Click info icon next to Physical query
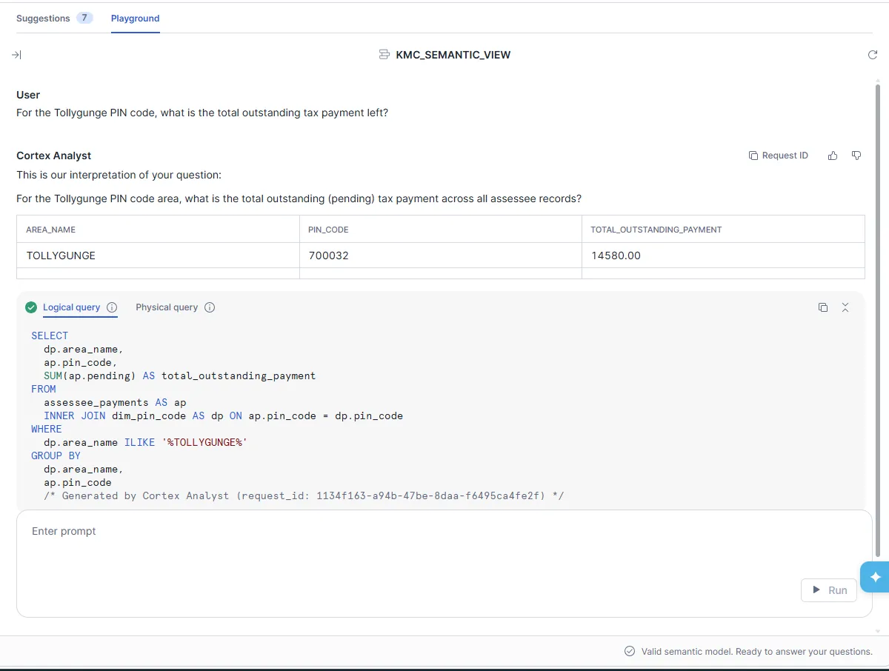This screenshot has width=889, height=671. (210, 307)
